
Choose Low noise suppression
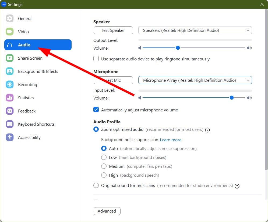pos(104,157)
